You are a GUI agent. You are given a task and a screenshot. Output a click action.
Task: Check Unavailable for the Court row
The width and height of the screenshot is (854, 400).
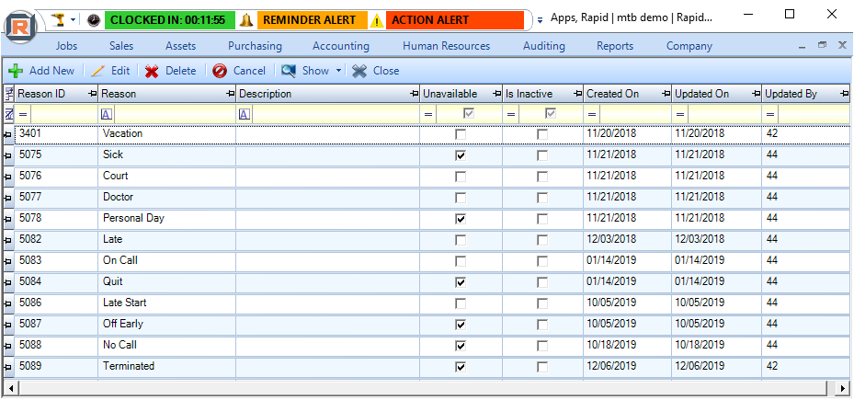pos(461,177)
